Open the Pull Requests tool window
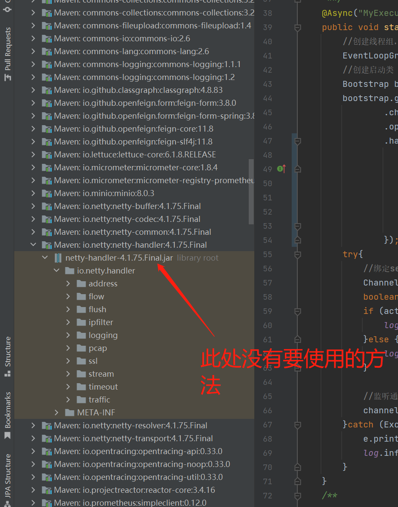This screenshot has width=398, height=507. pyautogui.click(x=7, y=54)
